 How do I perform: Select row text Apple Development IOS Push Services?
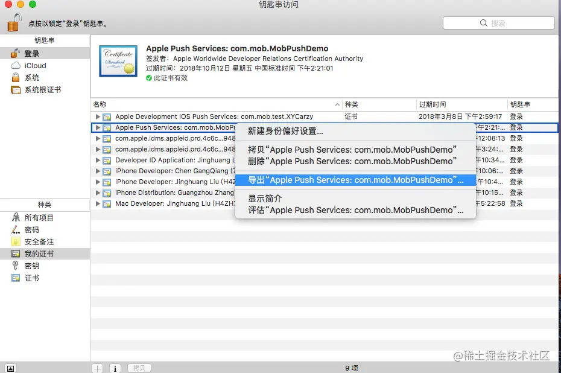[214, 116]
